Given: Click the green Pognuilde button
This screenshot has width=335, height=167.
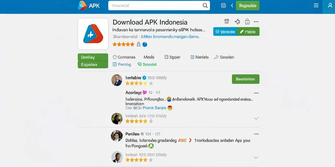Looking at the screenshot, I should pos(248,6).
